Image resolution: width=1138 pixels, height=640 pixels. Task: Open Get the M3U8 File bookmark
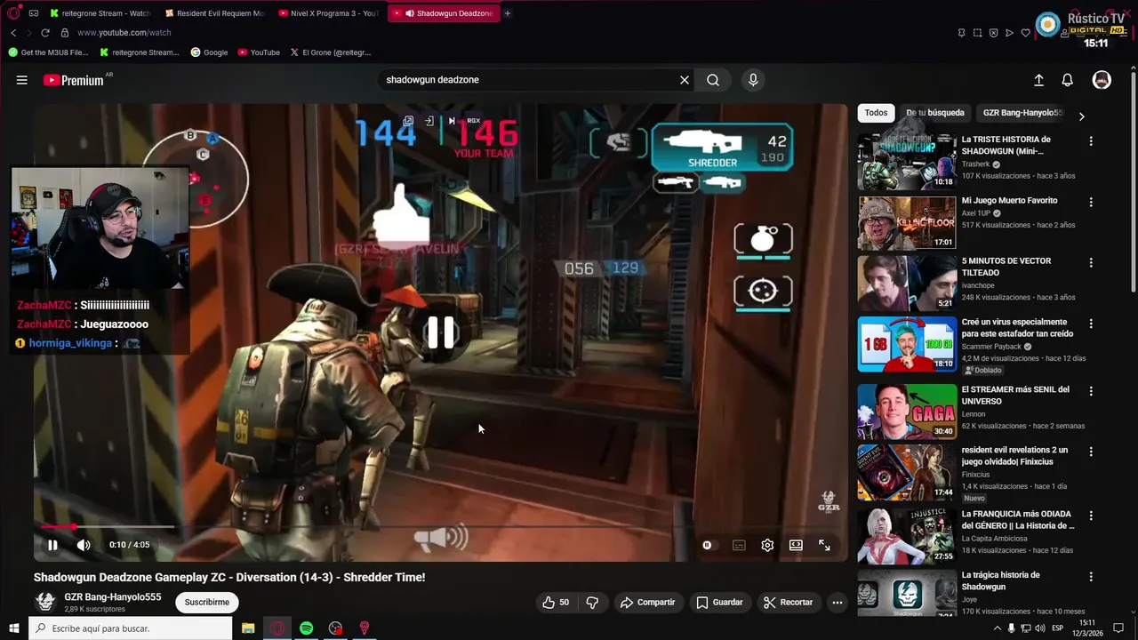[49, 52]
